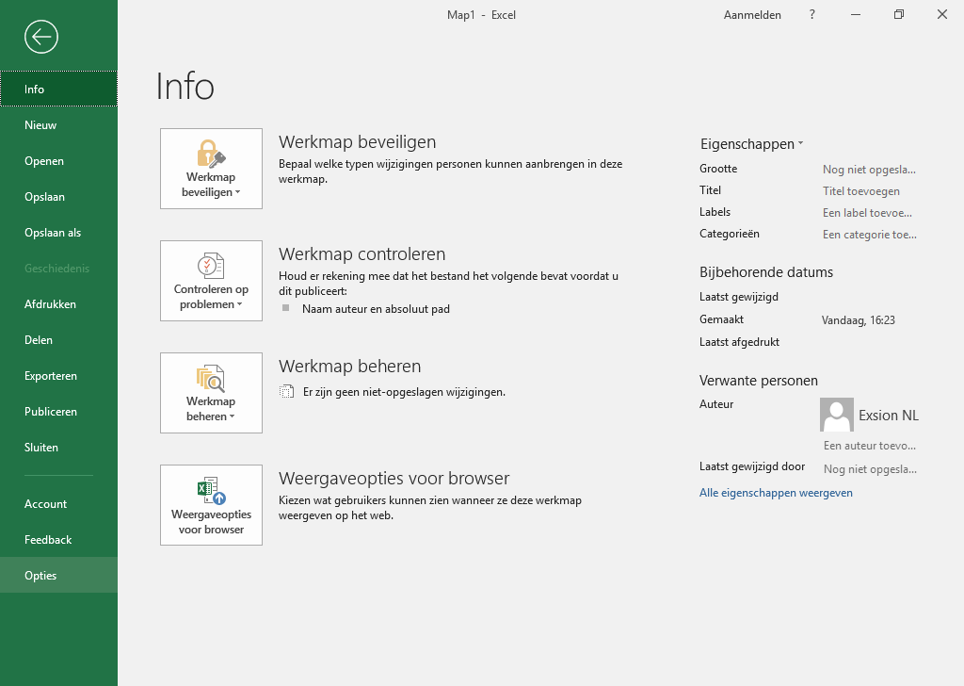Go to Afdrukken page
This screenshot has height=686, width=964.
58,304
